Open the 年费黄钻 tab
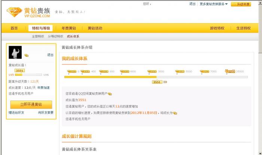The height and width of the screenshot is (155, 262). (x=69, y=28)
